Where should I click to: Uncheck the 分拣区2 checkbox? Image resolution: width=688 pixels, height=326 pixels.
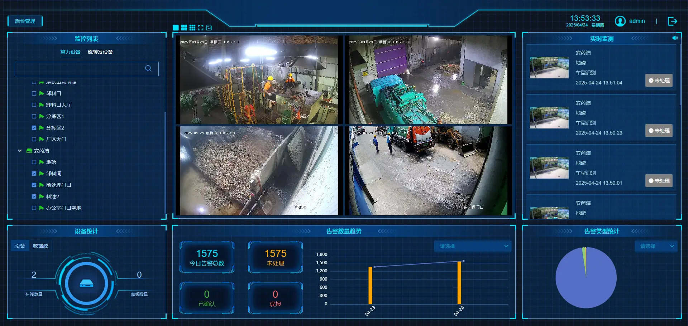pos(34,128)
